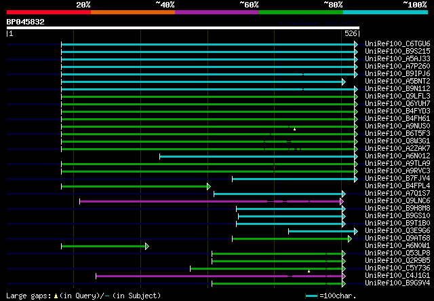Viewport: 434px width, 301px height.
Task: Choose the UniRef100_Q8W3G1 label
Action: tap(397, 141)
